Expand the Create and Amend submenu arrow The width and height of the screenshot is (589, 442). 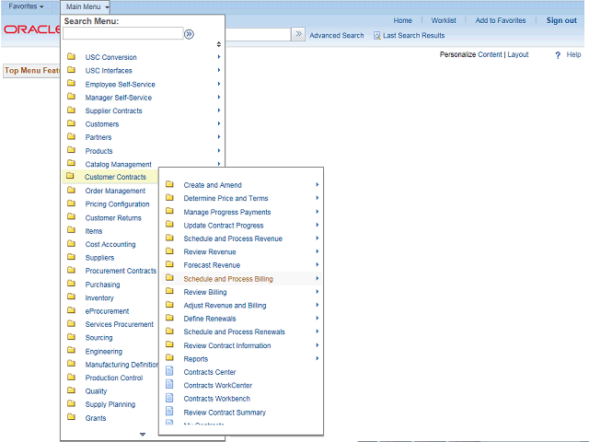point(318,185)
